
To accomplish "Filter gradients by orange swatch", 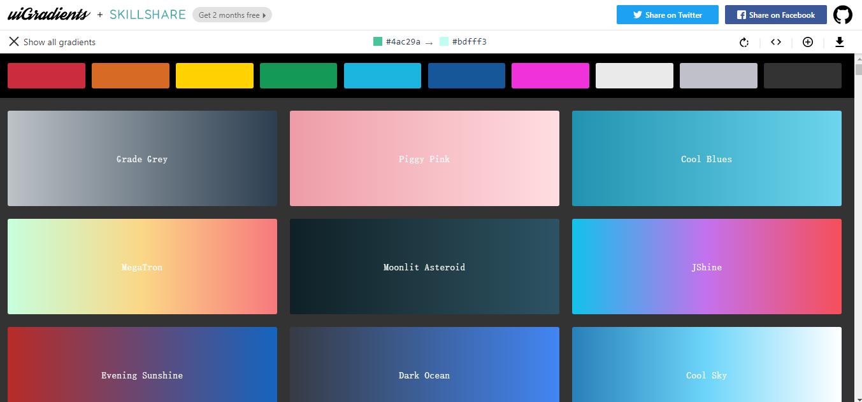I will click(131, 76).
